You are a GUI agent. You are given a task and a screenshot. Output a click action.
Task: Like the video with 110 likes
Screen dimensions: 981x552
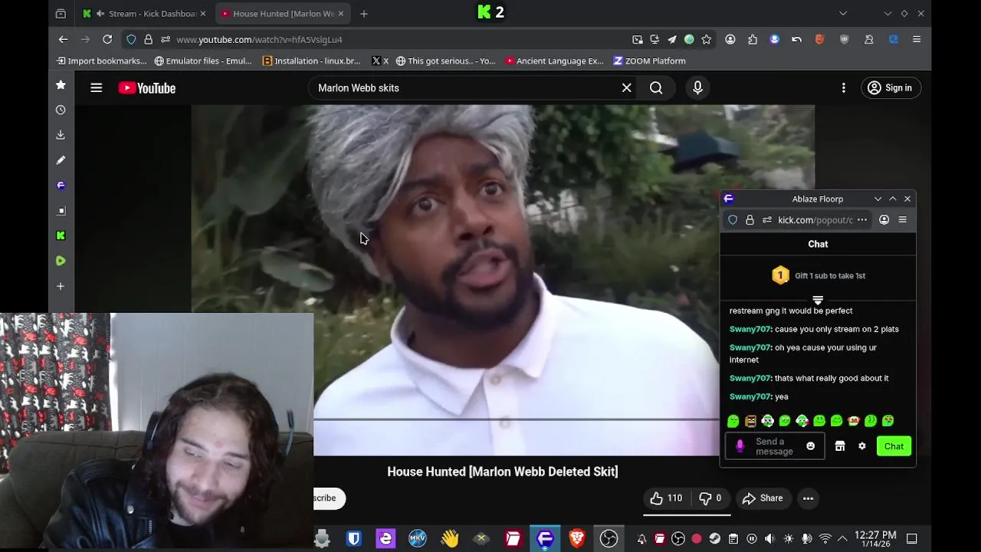[x=666, y=498]
